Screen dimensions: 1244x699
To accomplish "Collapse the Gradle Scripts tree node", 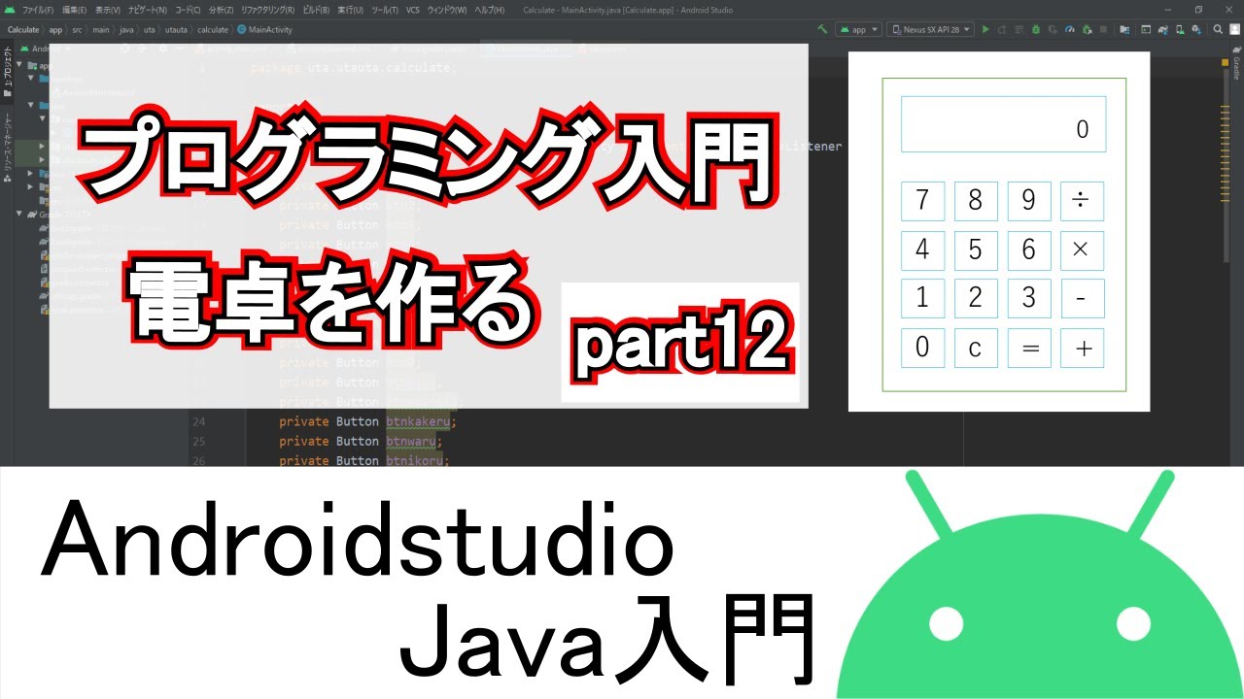I will [x=18, y=214].
